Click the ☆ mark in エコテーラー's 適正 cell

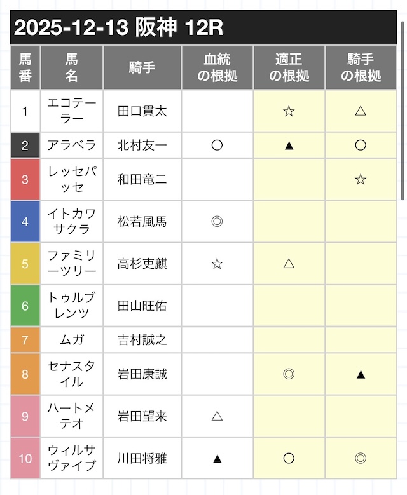point(289,111)
